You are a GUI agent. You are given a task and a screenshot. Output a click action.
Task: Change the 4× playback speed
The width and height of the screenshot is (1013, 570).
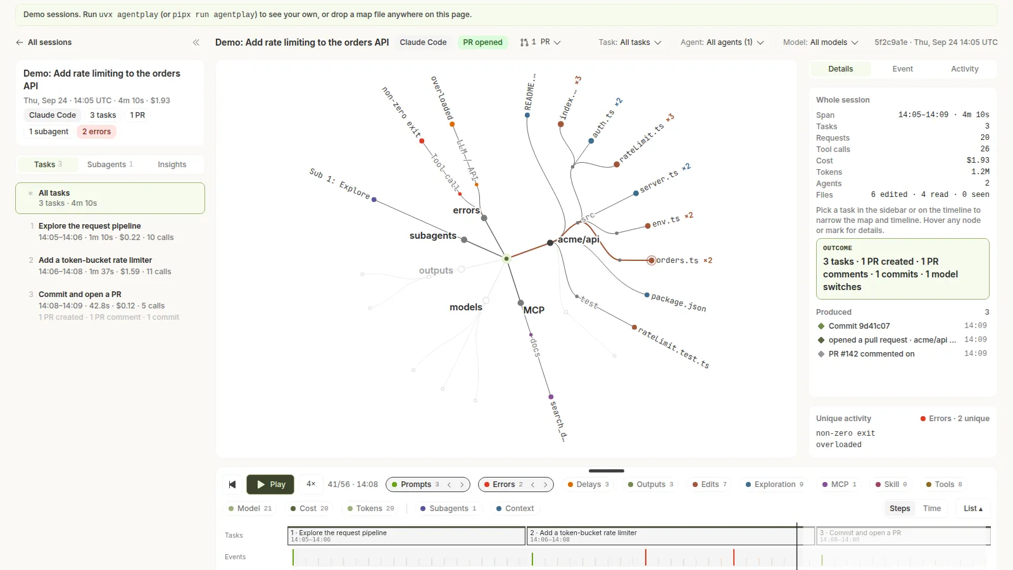311,484
